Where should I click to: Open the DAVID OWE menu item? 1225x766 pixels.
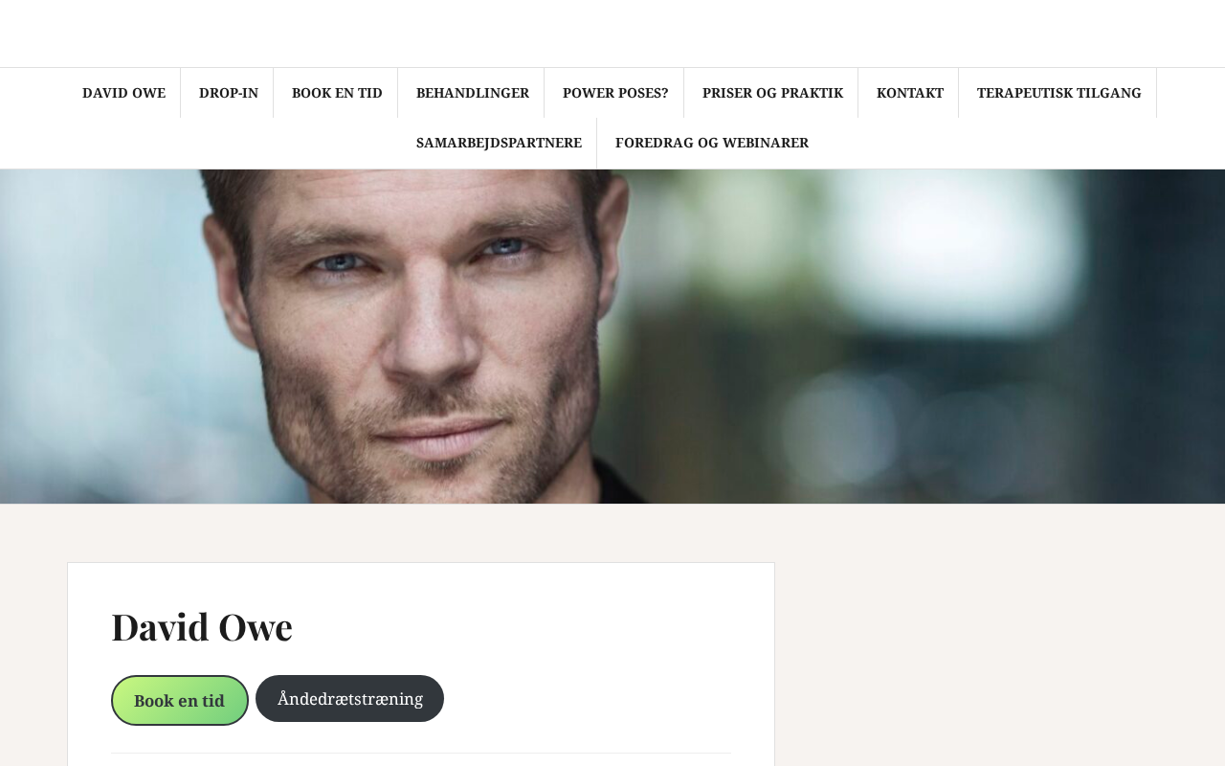click(x=123, y=93)
